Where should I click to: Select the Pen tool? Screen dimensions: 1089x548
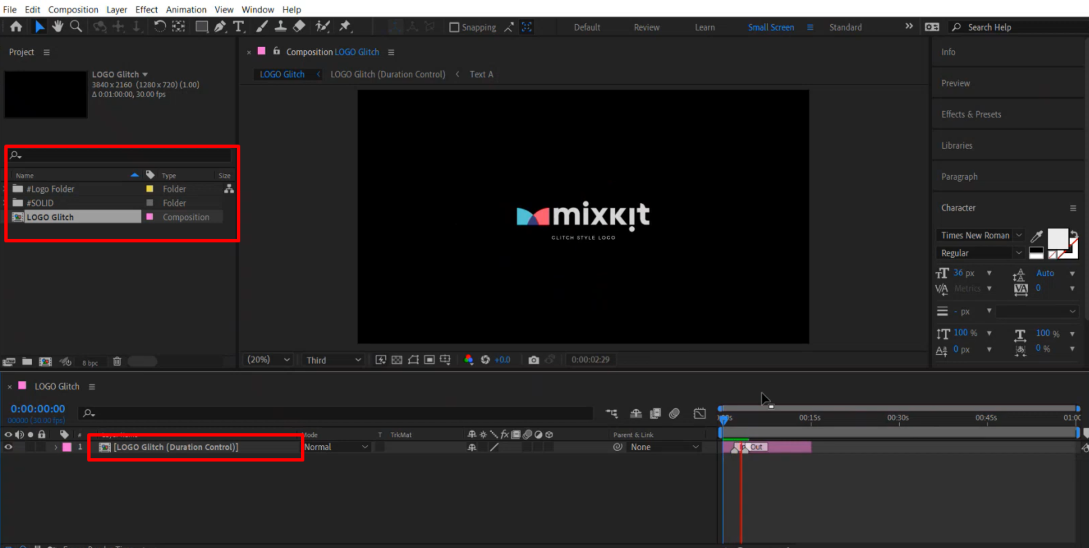point(220,26)
